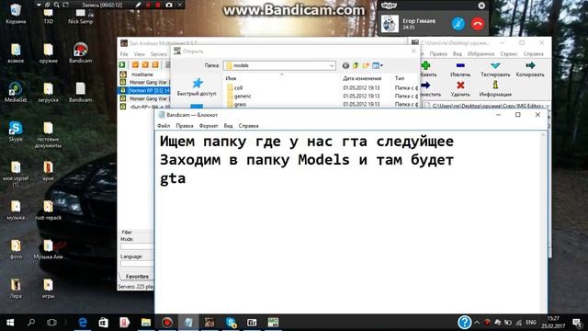This screenshot has width=588, height=331.
Task: Open Избранное menu in IMG Editor
Action: [x=481, y=54]
